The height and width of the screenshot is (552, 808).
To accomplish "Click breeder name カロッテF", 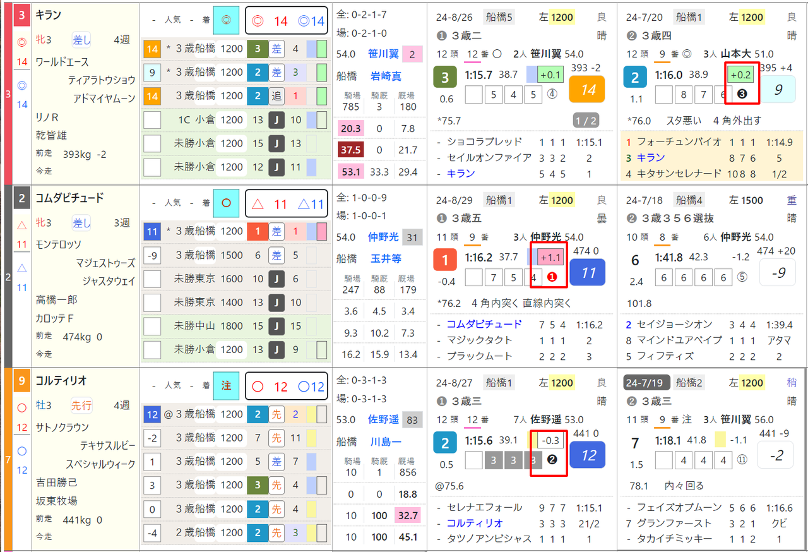I will click(x=56, y=318).
